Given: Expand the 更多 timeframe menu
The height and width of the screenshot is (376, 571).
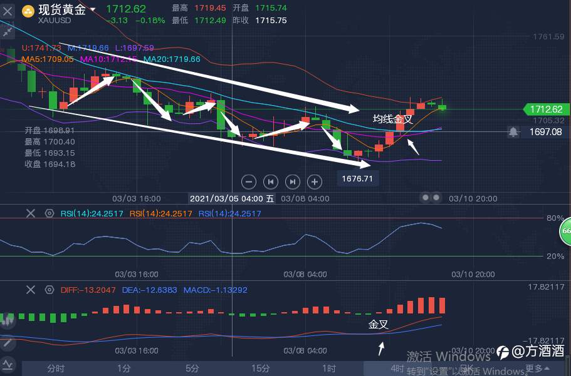Looking at the screenshot, I should tap(538, 368).
